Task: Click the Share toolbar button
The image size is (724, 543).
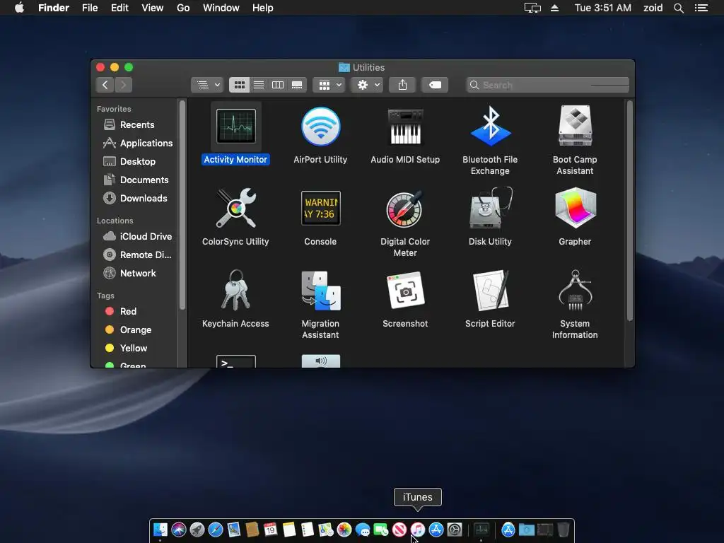Action: [402, 85]
